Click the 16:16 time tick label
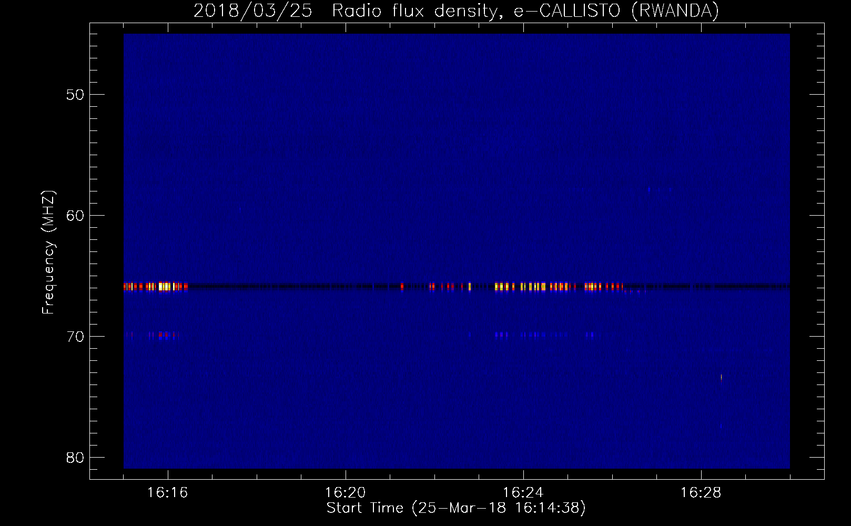The image size is (851, 526). [167, 493]
